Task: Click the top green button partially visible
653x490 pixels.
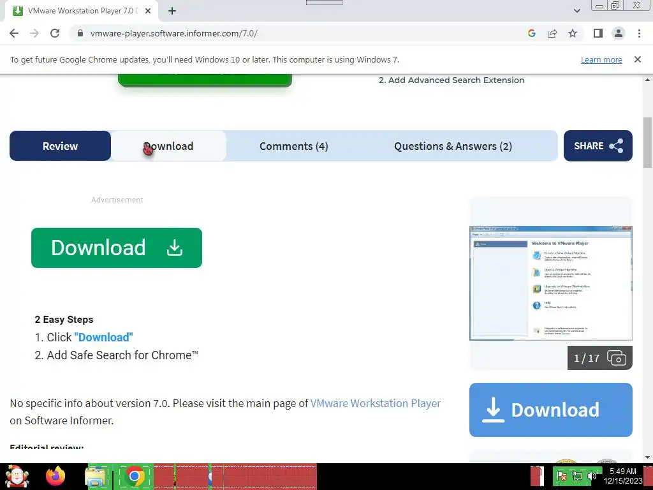Action: [205, 80]
